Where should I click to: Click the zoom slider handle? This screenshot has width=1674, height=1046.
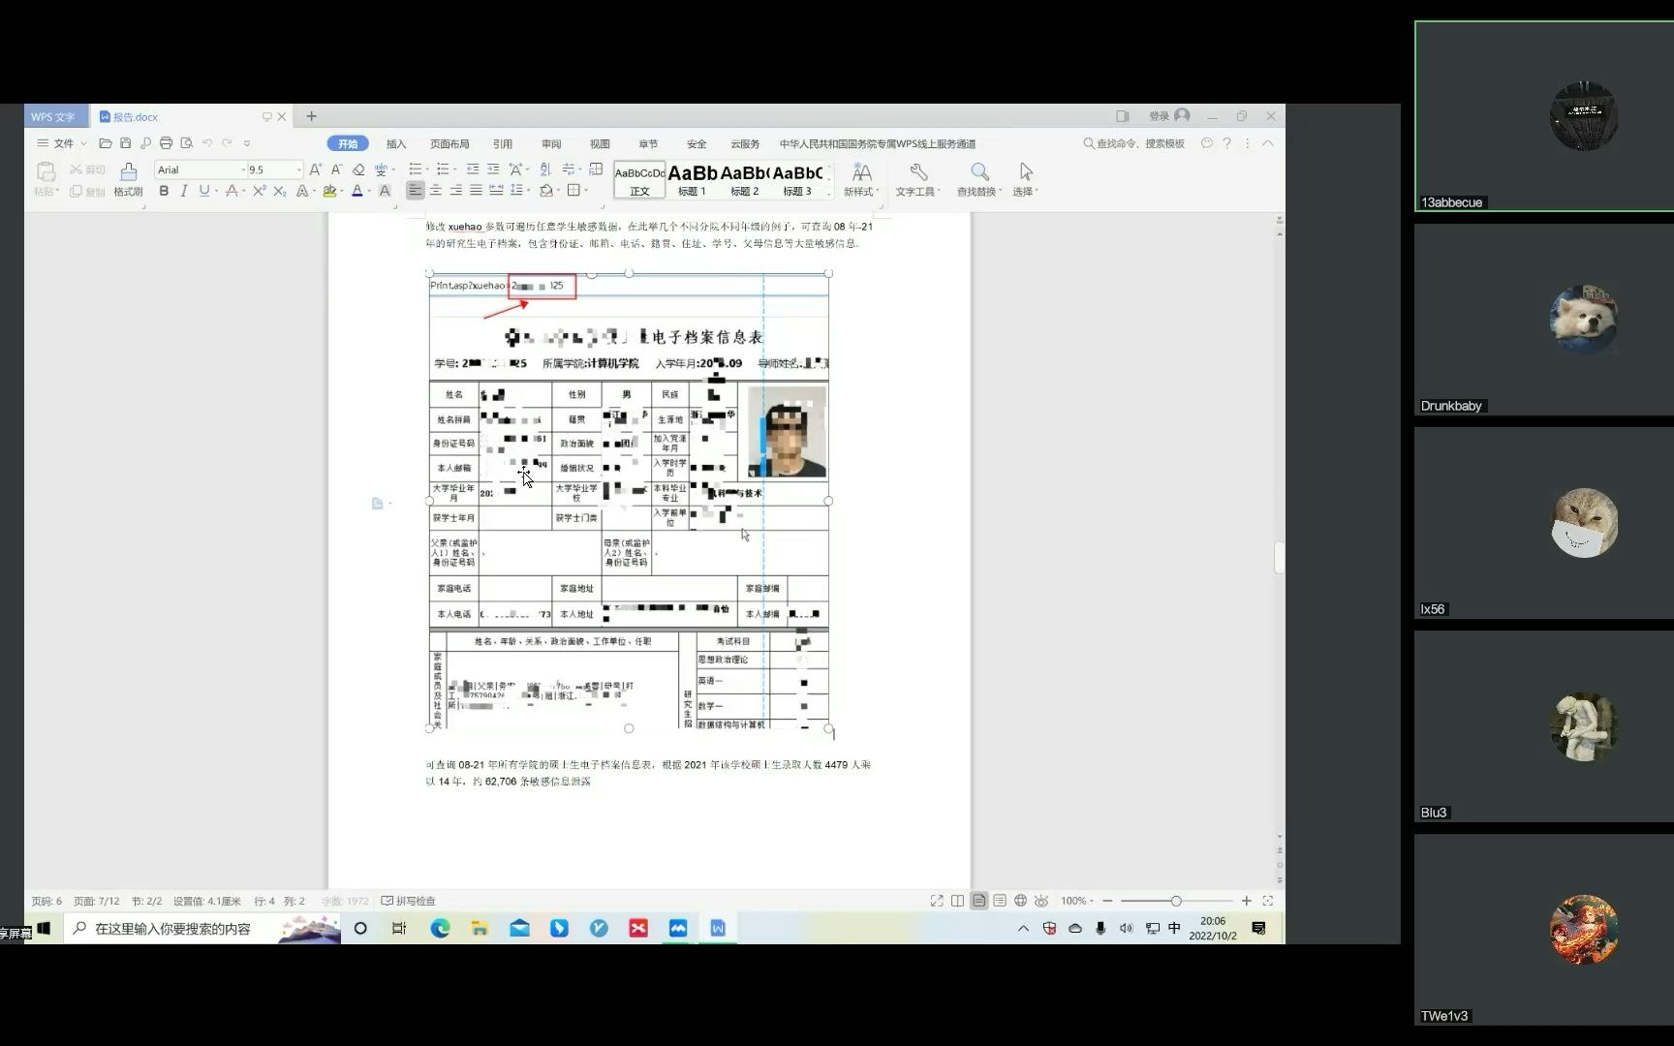(1175, 901)
